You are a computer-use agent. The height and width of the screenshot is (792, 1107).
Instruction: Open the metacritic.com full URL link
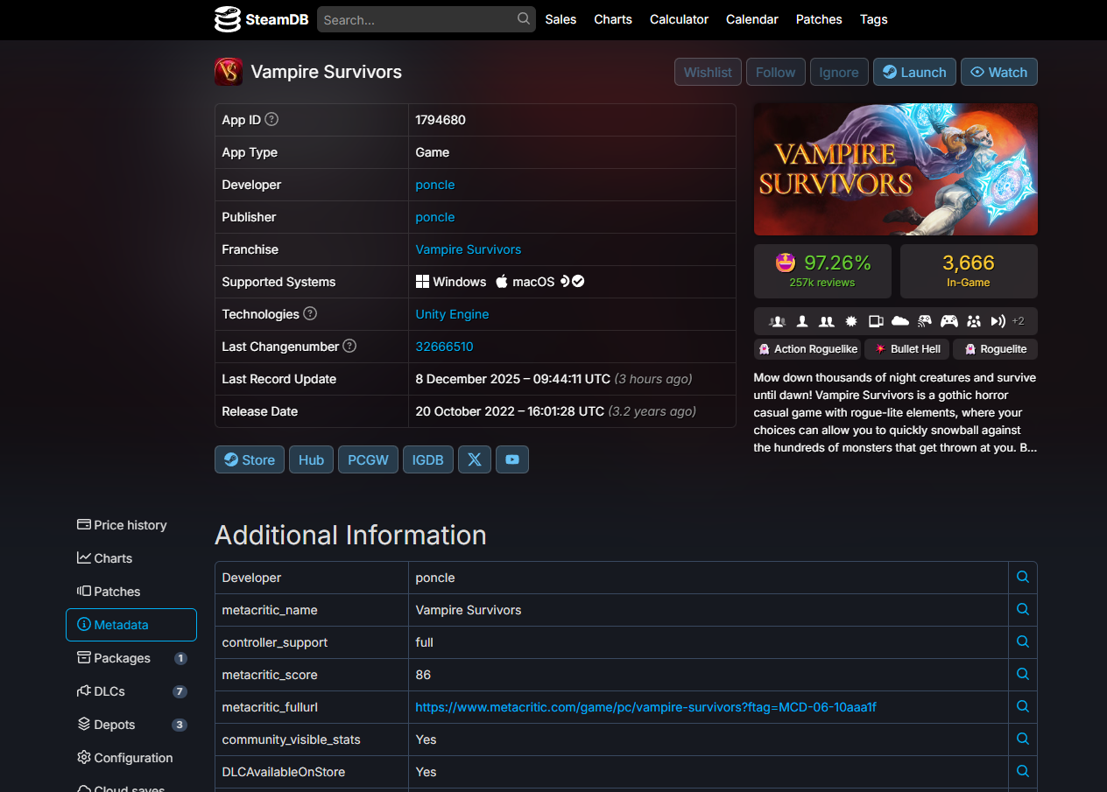pos(645,707)
